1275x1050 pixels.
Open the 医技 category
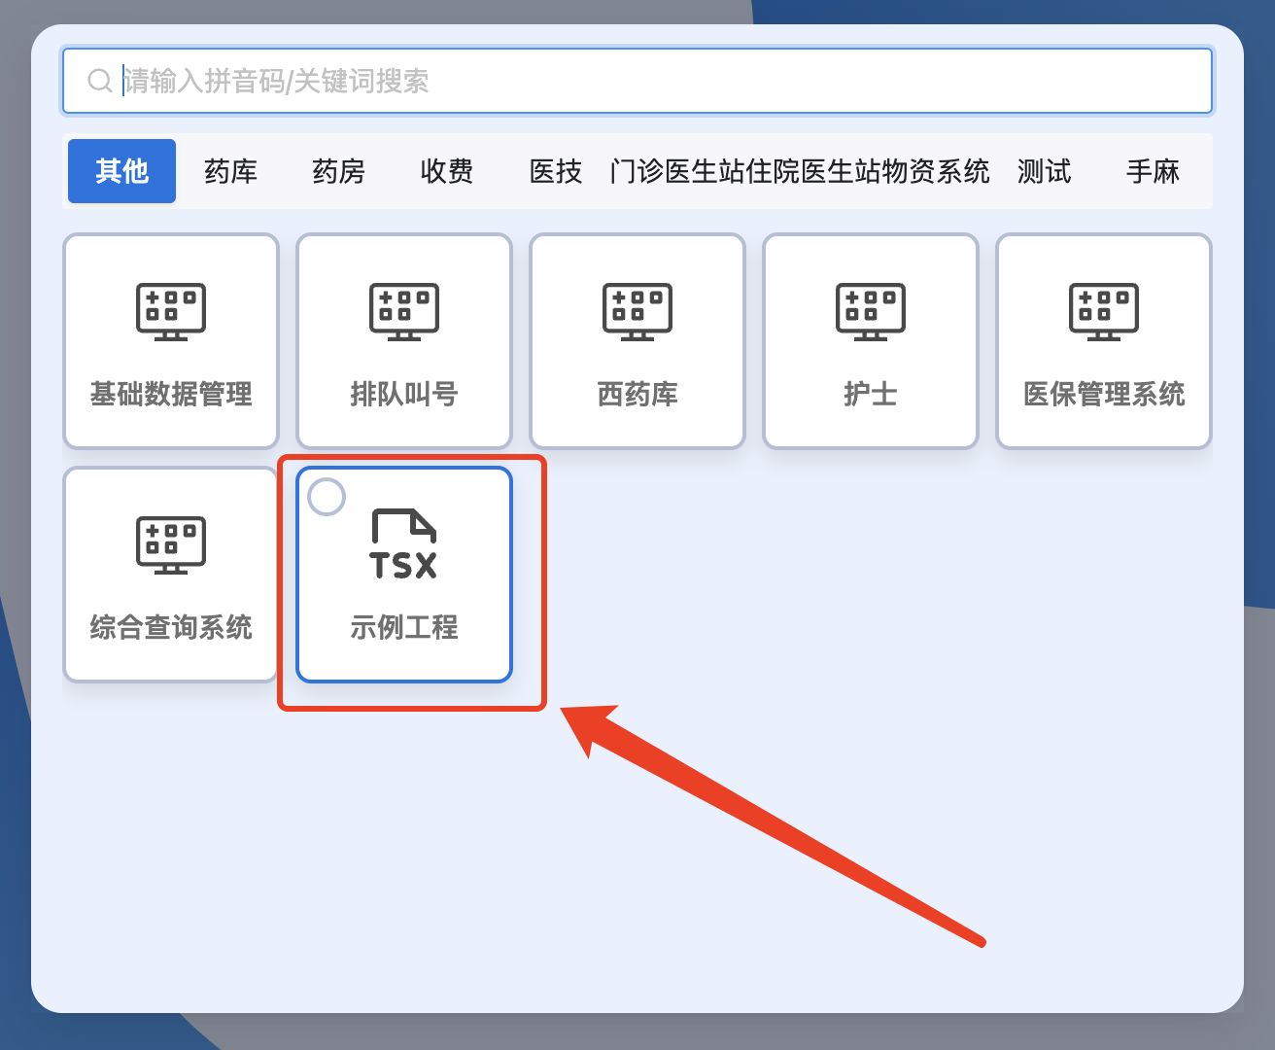pos(555,171)
